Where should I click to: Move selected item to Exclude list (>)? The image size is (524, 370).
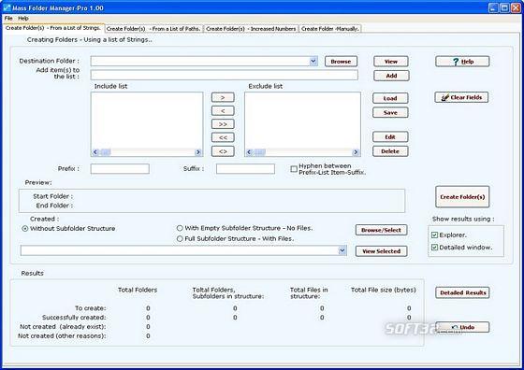pos(223,97)
